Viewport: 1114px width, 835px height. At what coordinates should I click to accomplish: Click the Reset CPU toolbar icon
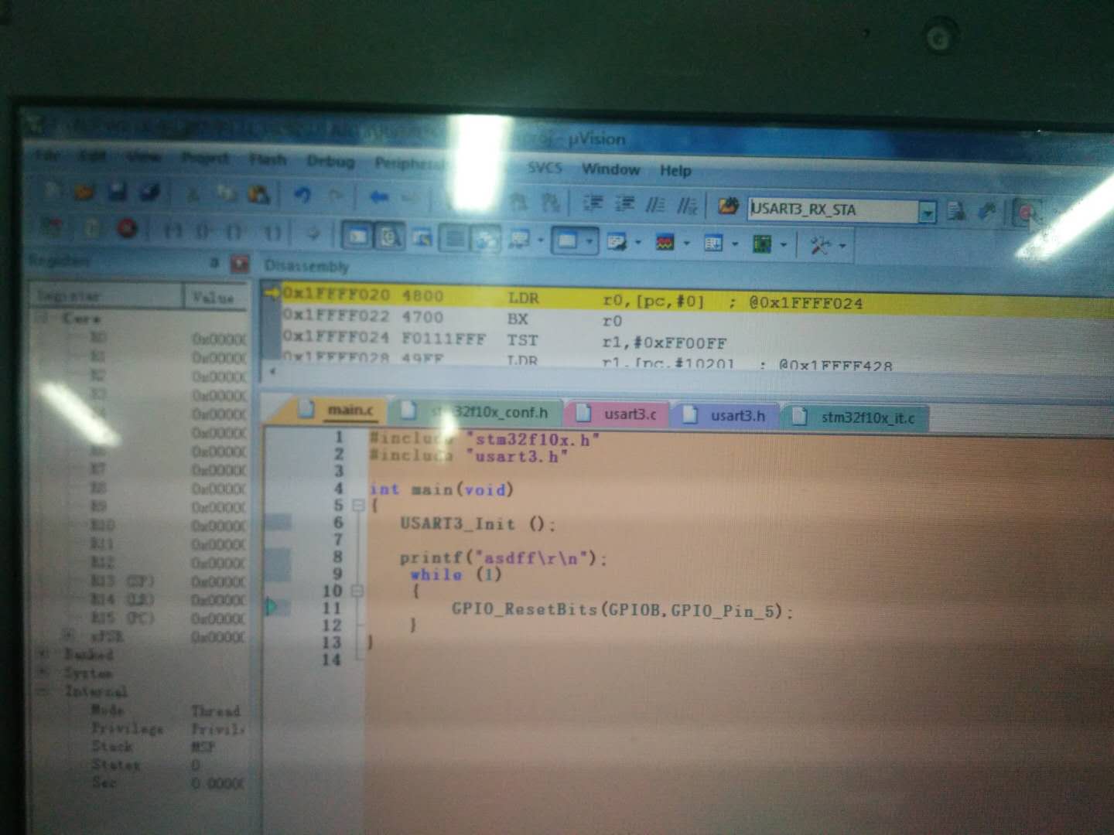[x=53, y=227]
